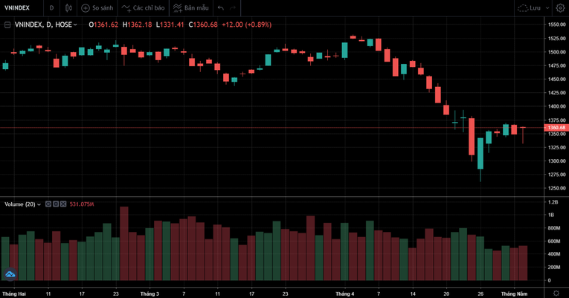Image resolution: width=569 pixels, height=298 pixels.
Task: Open axis settings gear at bottom right
Action: click(x=556, y=294)
